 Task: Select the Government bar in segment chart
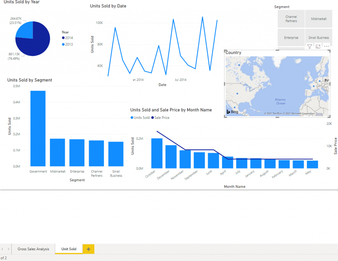38,129
